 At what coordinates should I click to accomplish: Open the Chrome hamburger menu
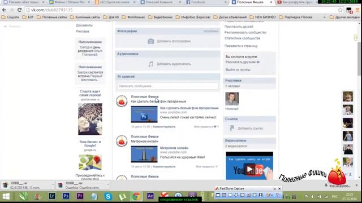pos(357,10)
